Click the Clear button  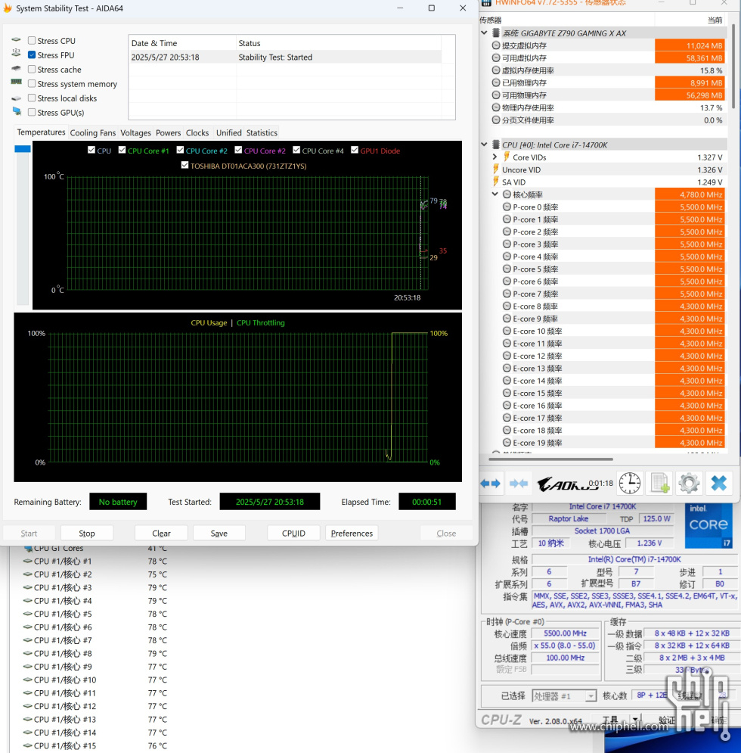click(161, 533)
